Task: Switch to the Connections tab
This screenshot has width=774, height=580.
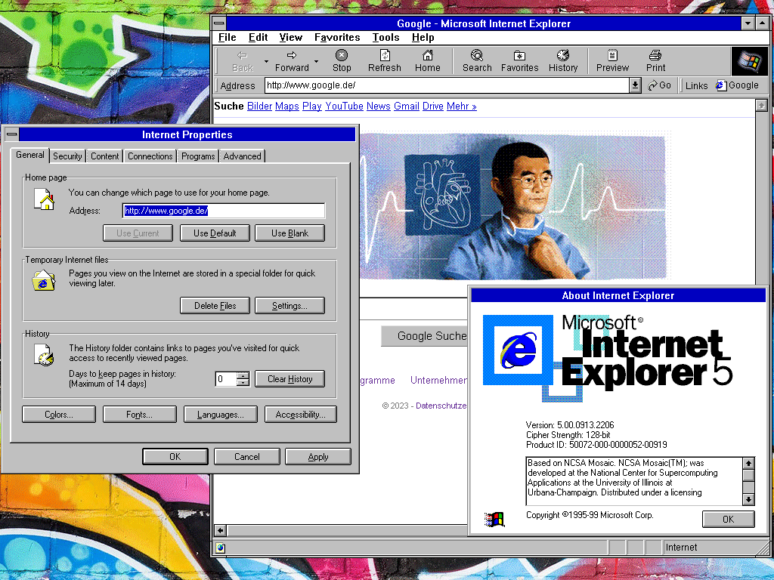Action: (x=150, y=156)
